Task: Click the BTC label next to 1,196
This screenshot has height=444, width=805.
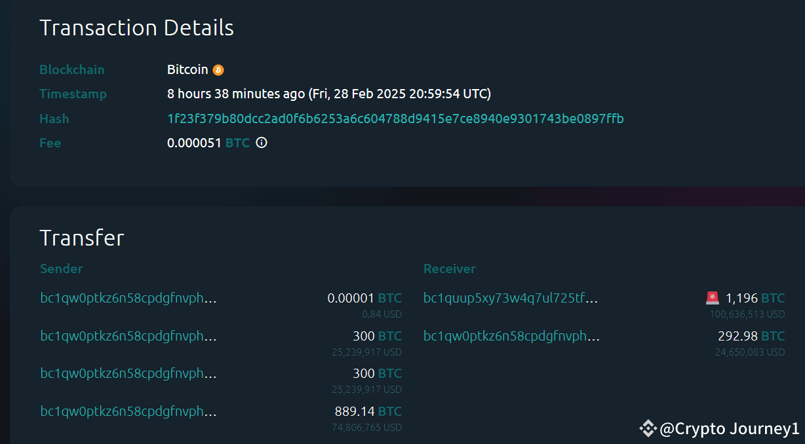Action: 774,297
